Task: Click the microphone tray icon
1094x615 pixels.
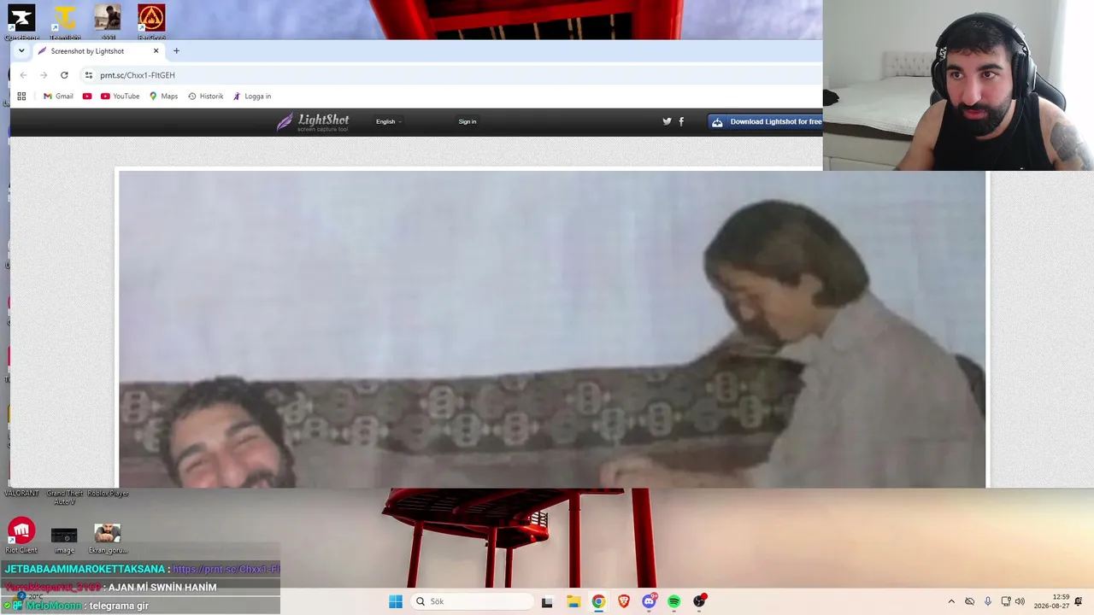Action: click(x=988, y=601)
